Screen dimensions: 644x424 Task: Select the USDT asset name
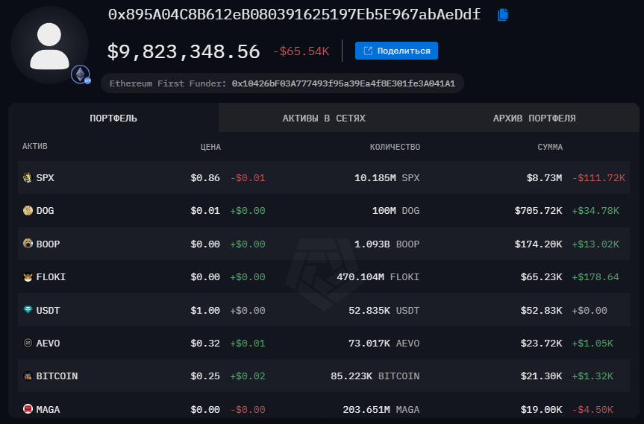tap(48, 311)
